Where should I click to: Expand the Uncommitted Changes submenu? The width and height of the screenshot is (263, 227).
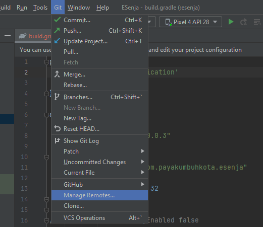pos(99,162)
